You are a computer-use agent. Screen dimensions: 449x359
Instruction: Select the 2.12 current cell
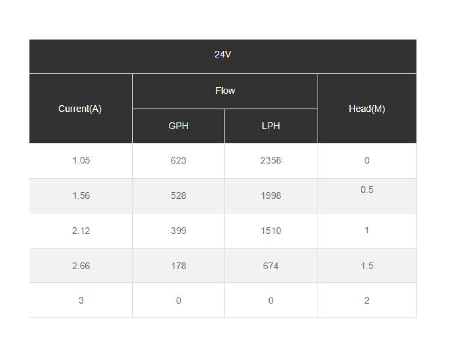pos(81,231)
